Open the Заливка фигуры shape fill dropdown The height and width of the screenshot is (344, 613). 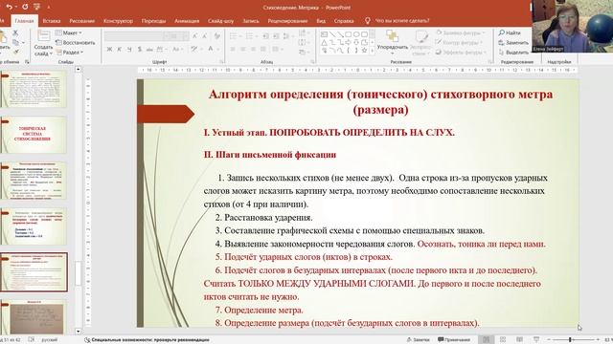[x=461, y=32]
